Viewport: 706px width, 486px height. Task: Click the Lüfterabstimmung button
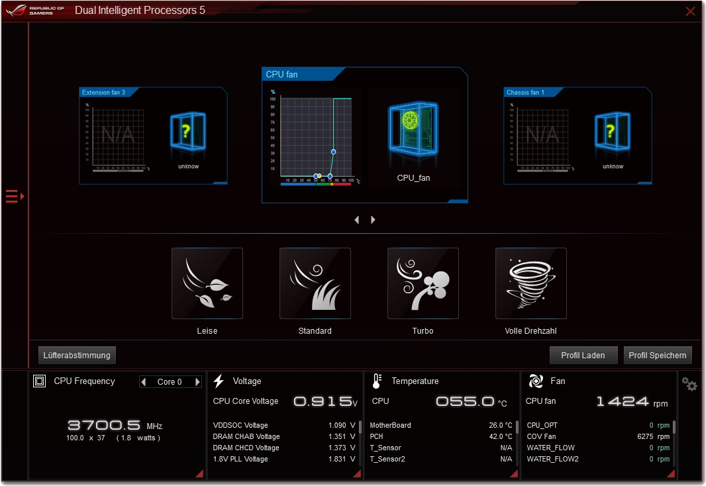click(77, 356)
